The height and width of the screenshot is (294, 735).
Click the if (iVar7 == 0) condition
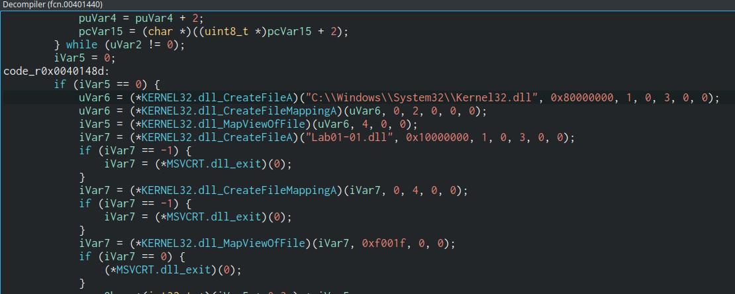click(131, 256)
